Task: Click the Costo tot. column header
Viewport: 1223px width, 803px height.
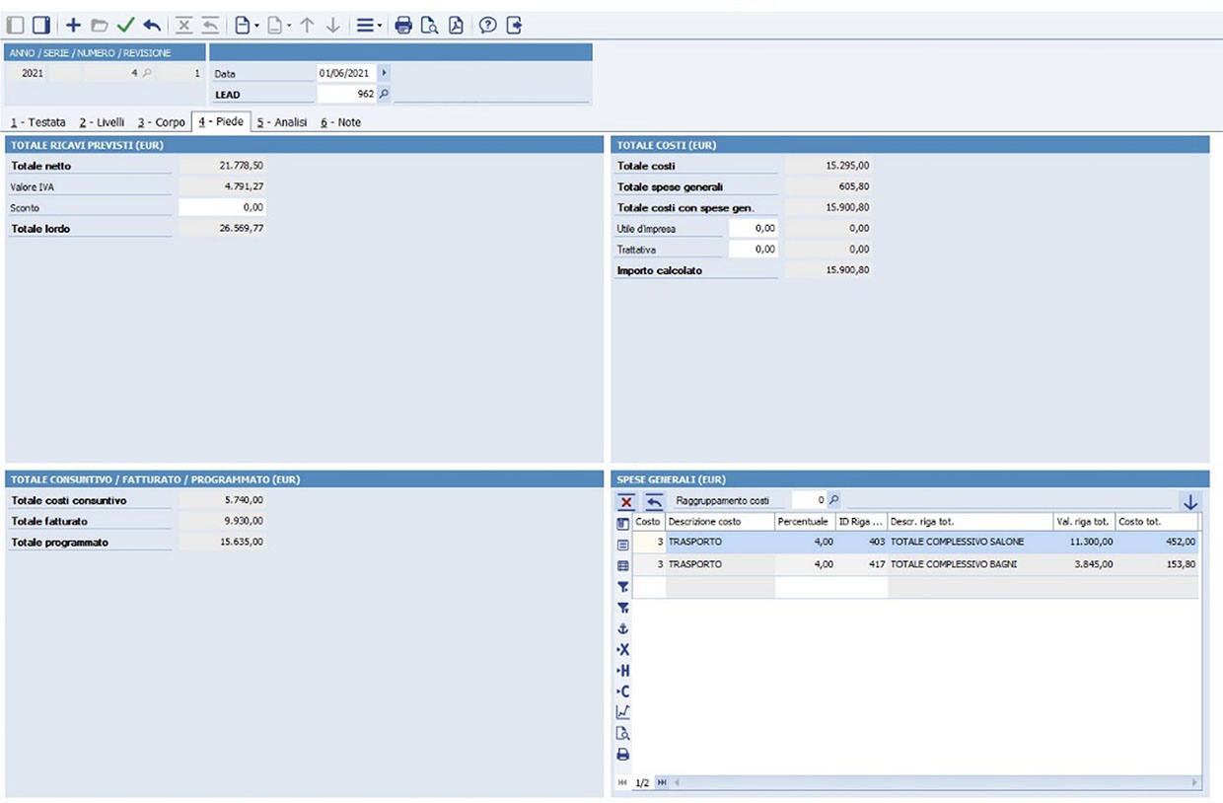Action: point(1156,521)
